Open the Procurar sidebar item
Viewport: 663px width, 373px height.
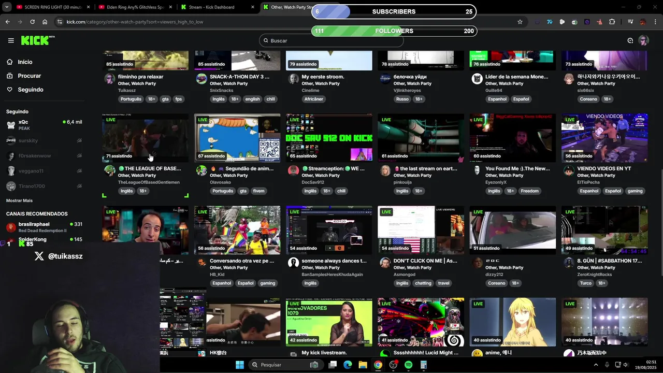coord(30,76)
